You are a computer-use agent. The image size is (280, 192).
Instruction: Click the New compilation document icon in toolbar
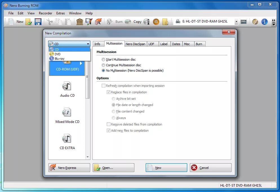click(11, 22)
